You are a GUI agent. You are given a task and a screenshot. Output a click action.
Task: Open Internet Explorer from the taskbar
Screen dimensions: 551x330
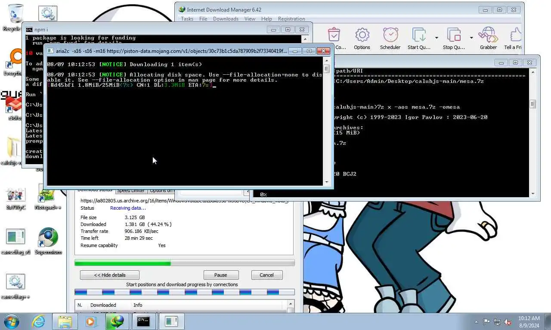[38, 321]
